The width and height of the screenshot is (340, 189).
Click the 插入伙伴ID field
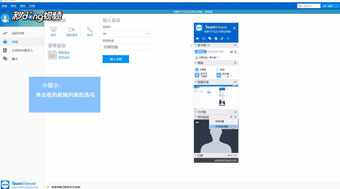pos(309,6)
